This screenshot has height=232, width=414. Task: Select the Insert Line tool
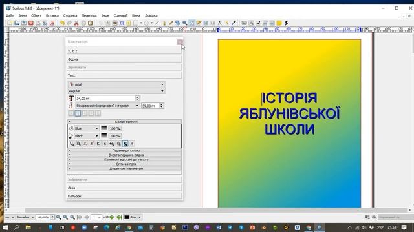157,23
